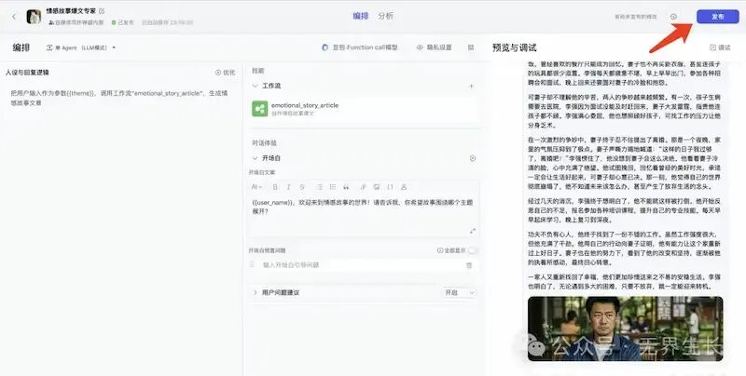Click the grid layout icon beside 隐私设置
The image size is (746, 376).
click(x=471, y=47)
